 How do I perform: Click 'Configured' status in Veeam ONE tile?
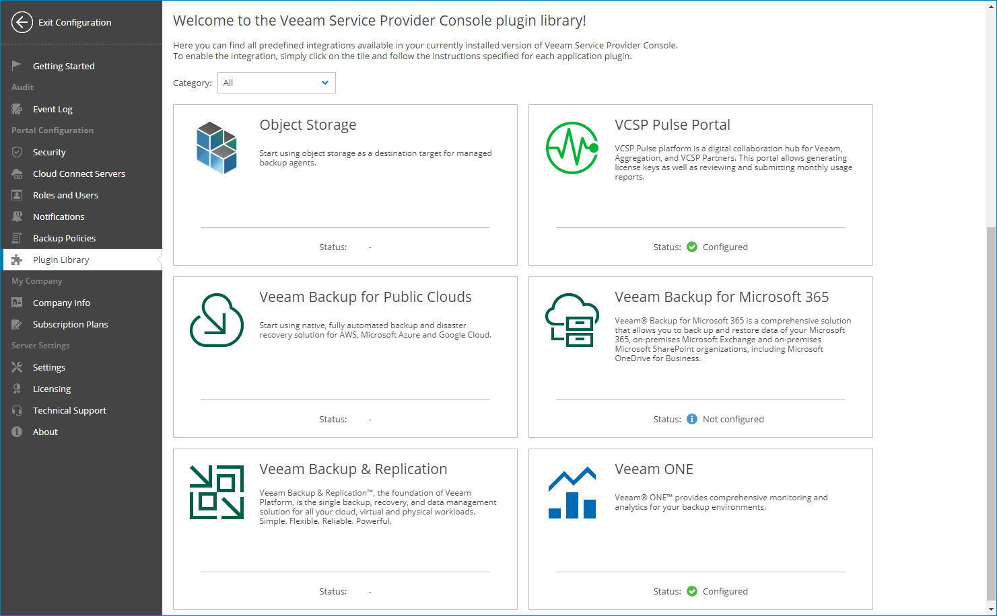[x=725, y=591]
